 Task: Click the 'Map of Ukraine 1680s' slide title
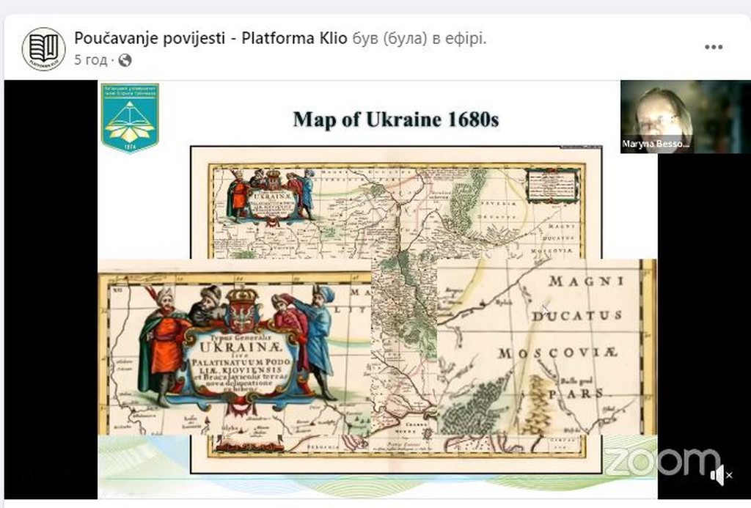395,119
